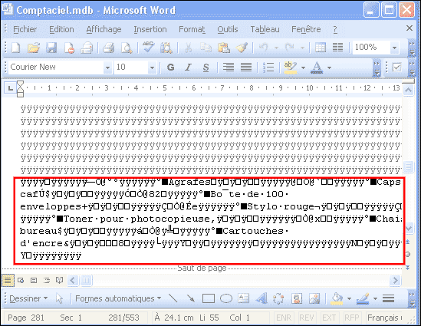Select the Rectangle shape in Drawing toolbar
The width and height of the screenshot is (421, 326).
pos(209,298)
